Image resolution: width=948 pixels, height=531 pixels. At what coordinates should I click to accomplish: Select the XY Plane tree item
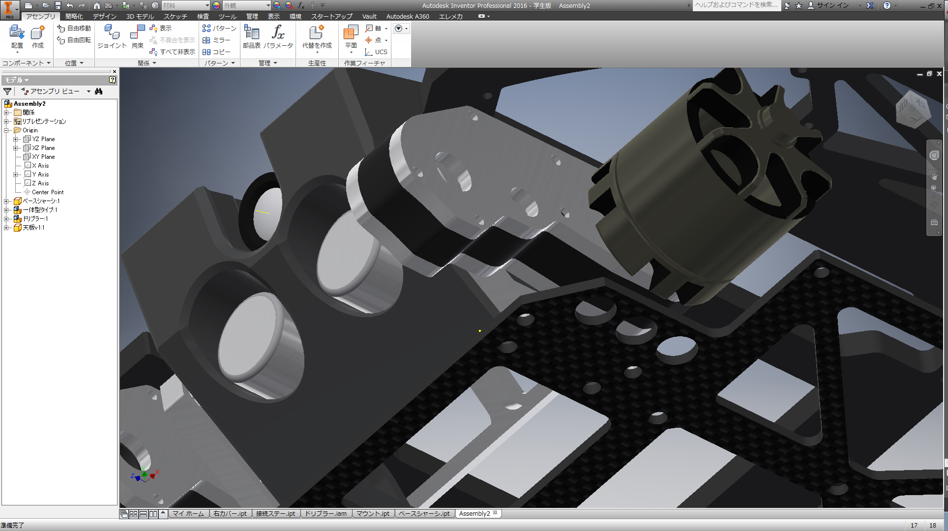coord(43,157)
